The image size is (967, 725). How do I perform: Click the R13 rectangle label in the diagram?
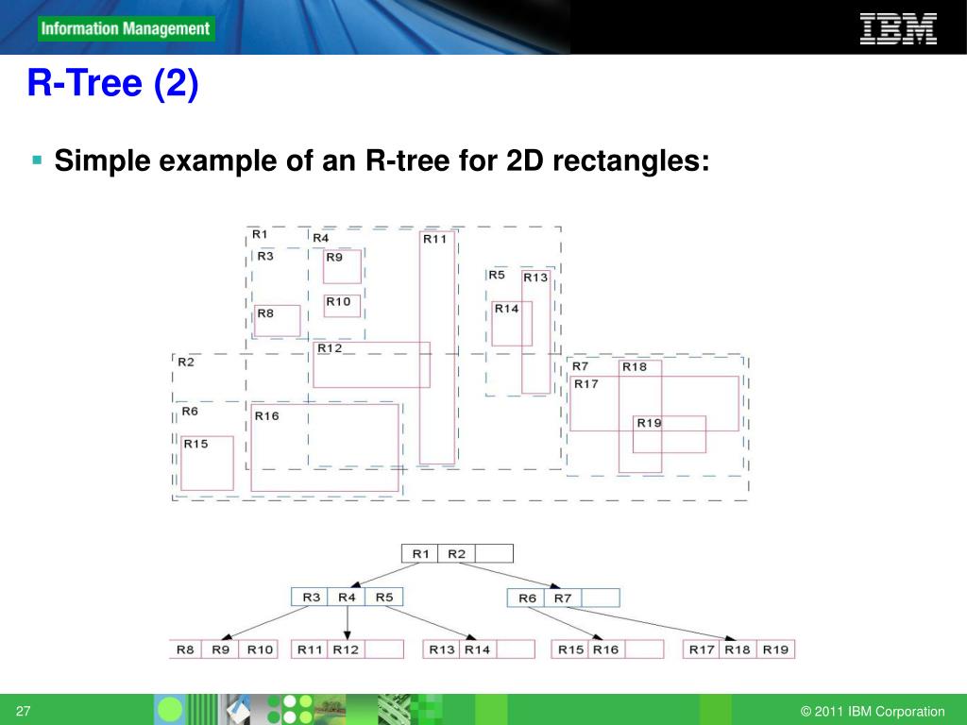(535, 278)
